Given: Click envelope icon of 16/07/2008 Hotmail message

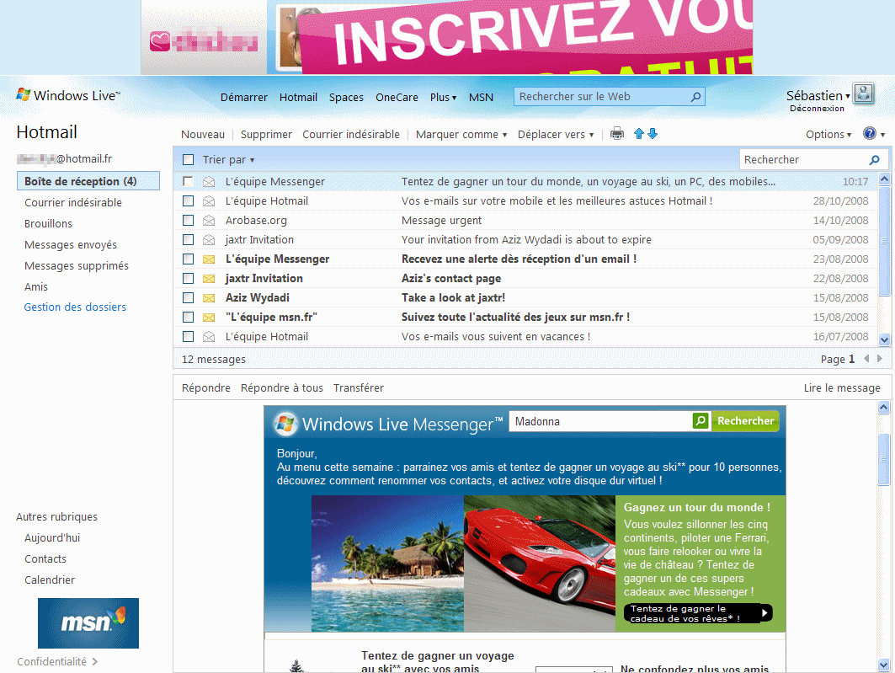Looking at the screenshot, I should pyautogui.click(x=209, y=337).
